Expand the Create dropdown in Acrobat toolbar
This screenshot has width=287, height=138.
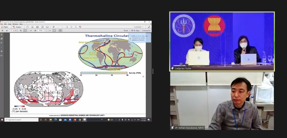coord(17,27)
